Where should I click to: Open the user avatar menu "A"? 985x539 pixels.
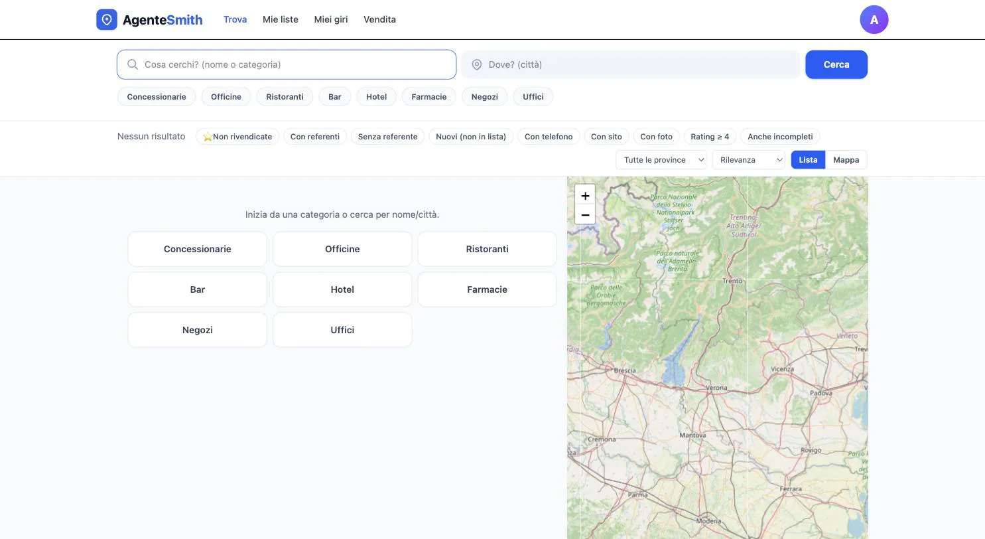coord(874,20)
